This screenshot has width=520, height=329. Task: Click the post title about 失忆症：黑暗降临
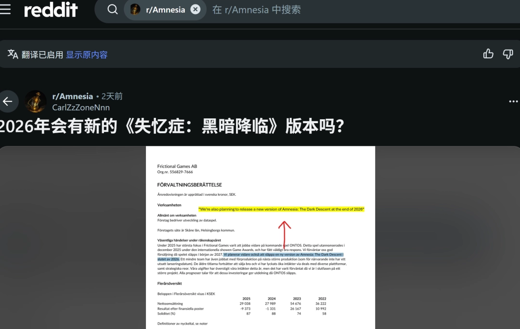click(172, 126)
